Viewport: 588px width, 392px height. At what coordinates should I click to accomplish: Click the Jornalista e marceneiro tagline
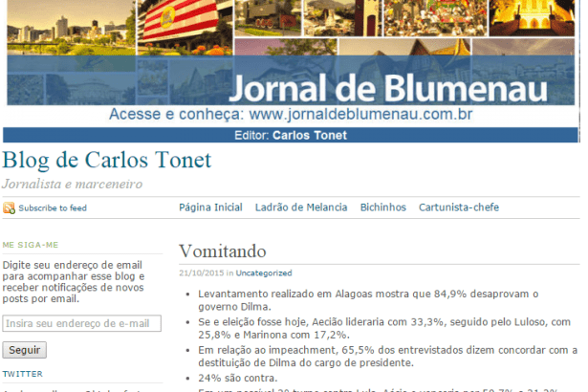click(x=73, y=185)
